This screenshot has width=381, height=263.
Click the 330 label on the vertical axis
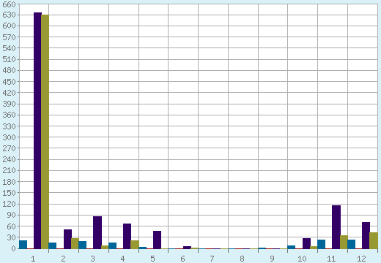pos(9,126)
